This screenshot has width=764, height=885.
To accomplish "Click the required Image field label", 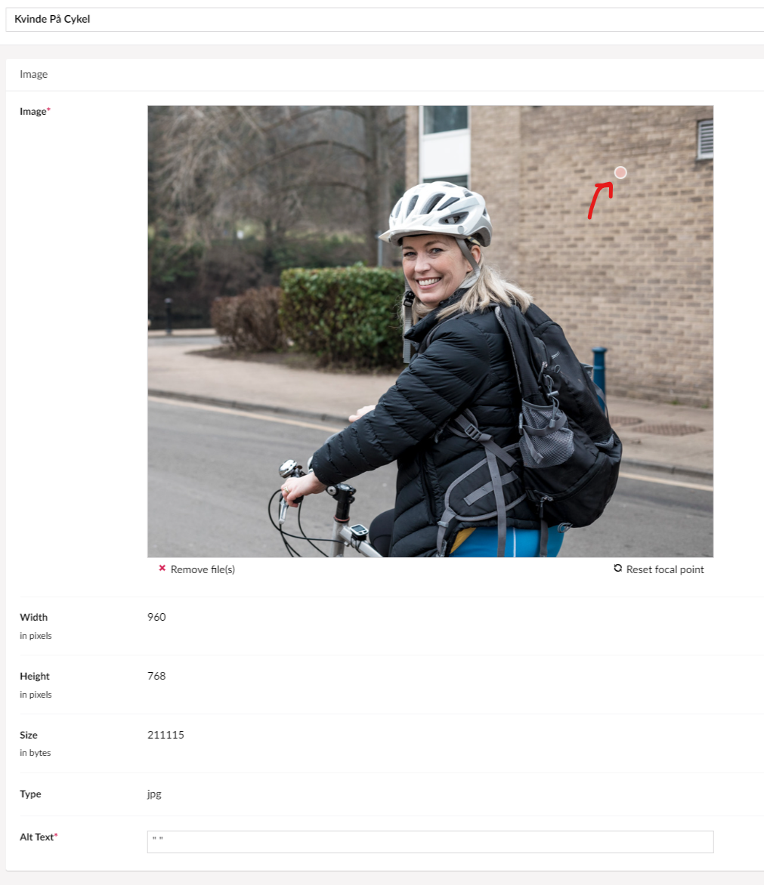I will click(35, 111).
